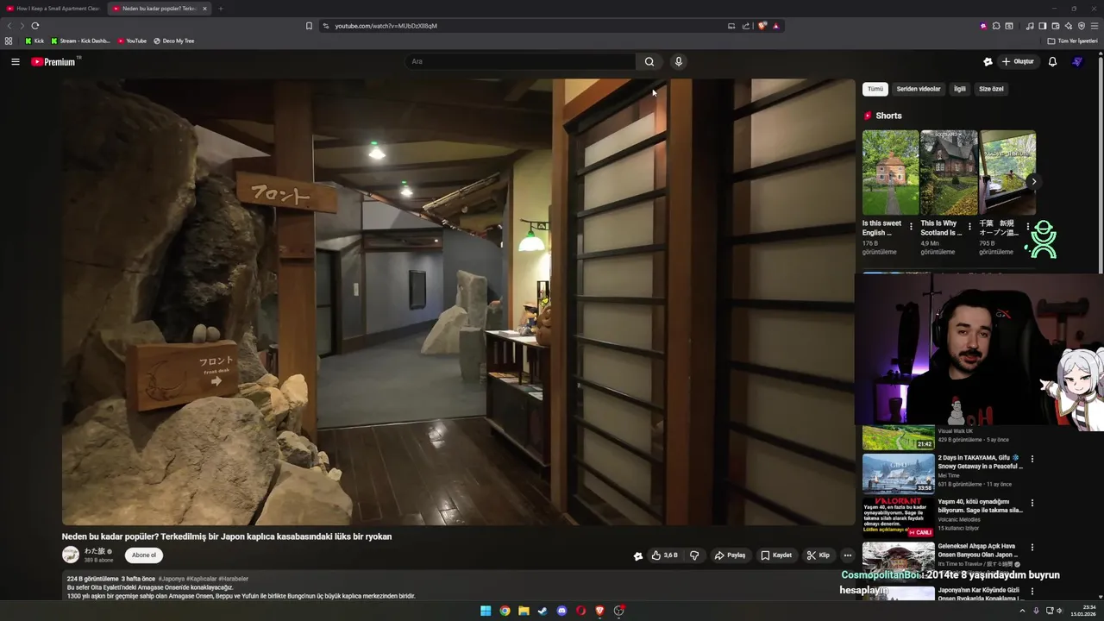Open the Shorts shelf next arrow

(1033, 181)
